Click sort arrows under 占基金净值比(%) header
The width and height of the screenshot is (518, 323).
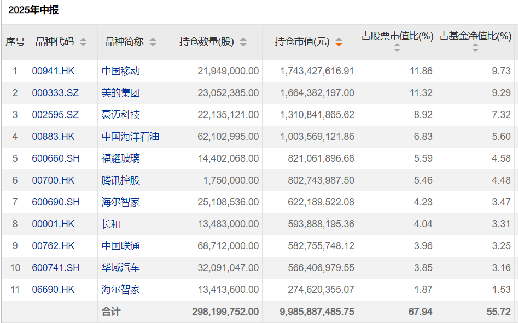[x=475, y=49]
